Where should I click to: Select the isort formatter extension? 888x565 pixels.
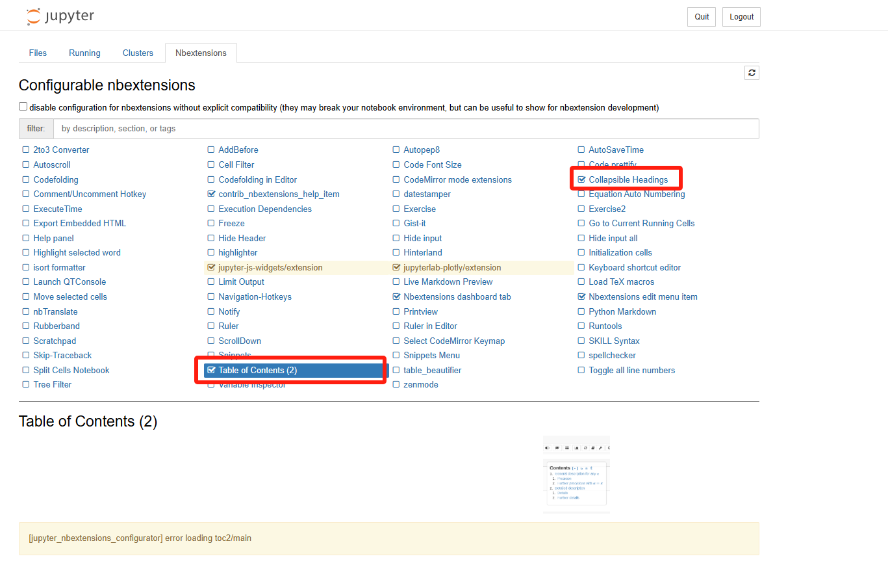pos(59,268)
